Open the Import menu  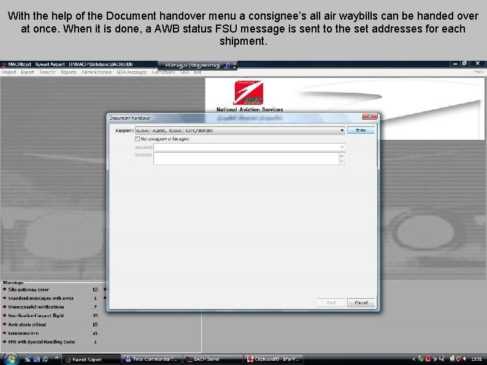pos(9,72)
